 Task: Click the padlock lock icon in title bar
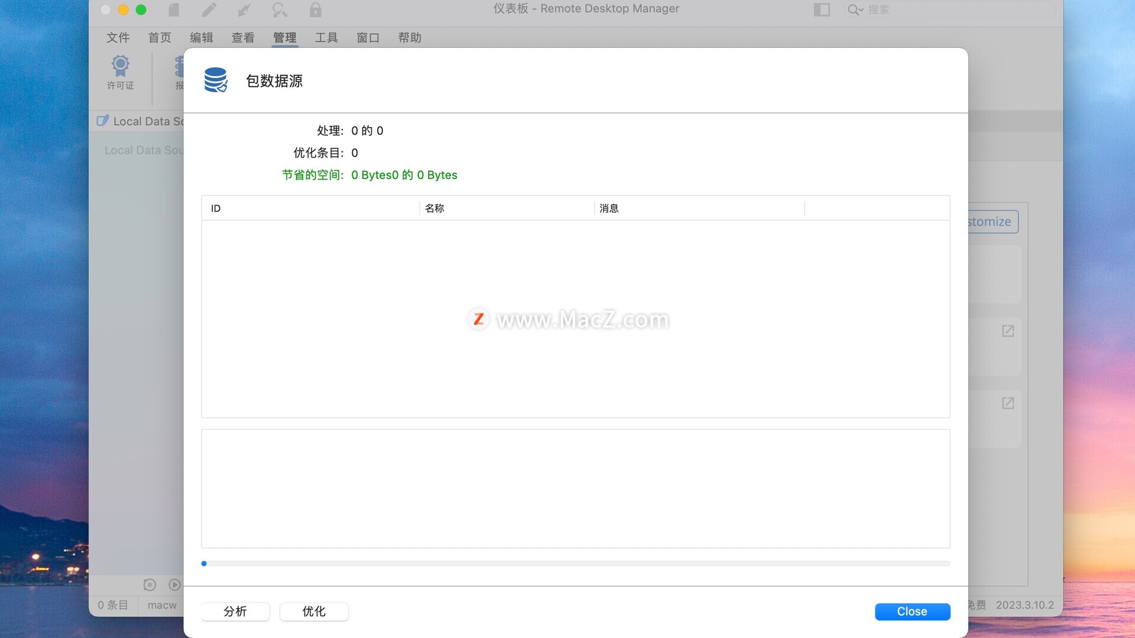click(x=315, y=9)
